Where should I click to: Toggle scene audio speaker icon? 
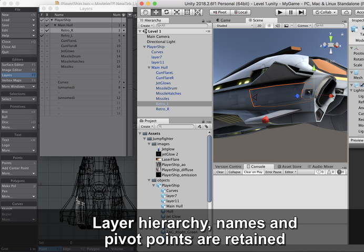click(277, 26)
